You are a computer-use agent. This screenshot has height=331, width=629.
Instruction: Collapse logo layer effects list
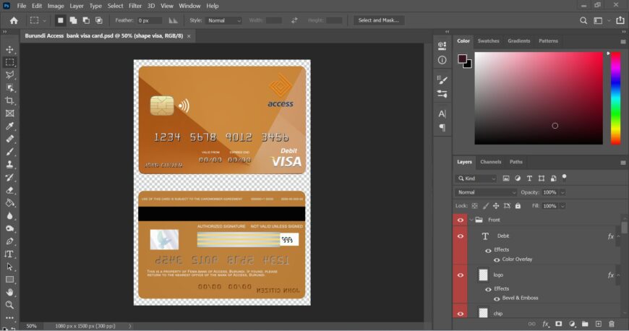coord(618,275)
